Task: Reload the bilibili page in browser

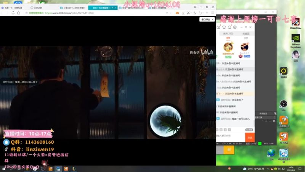Action: 13,13
